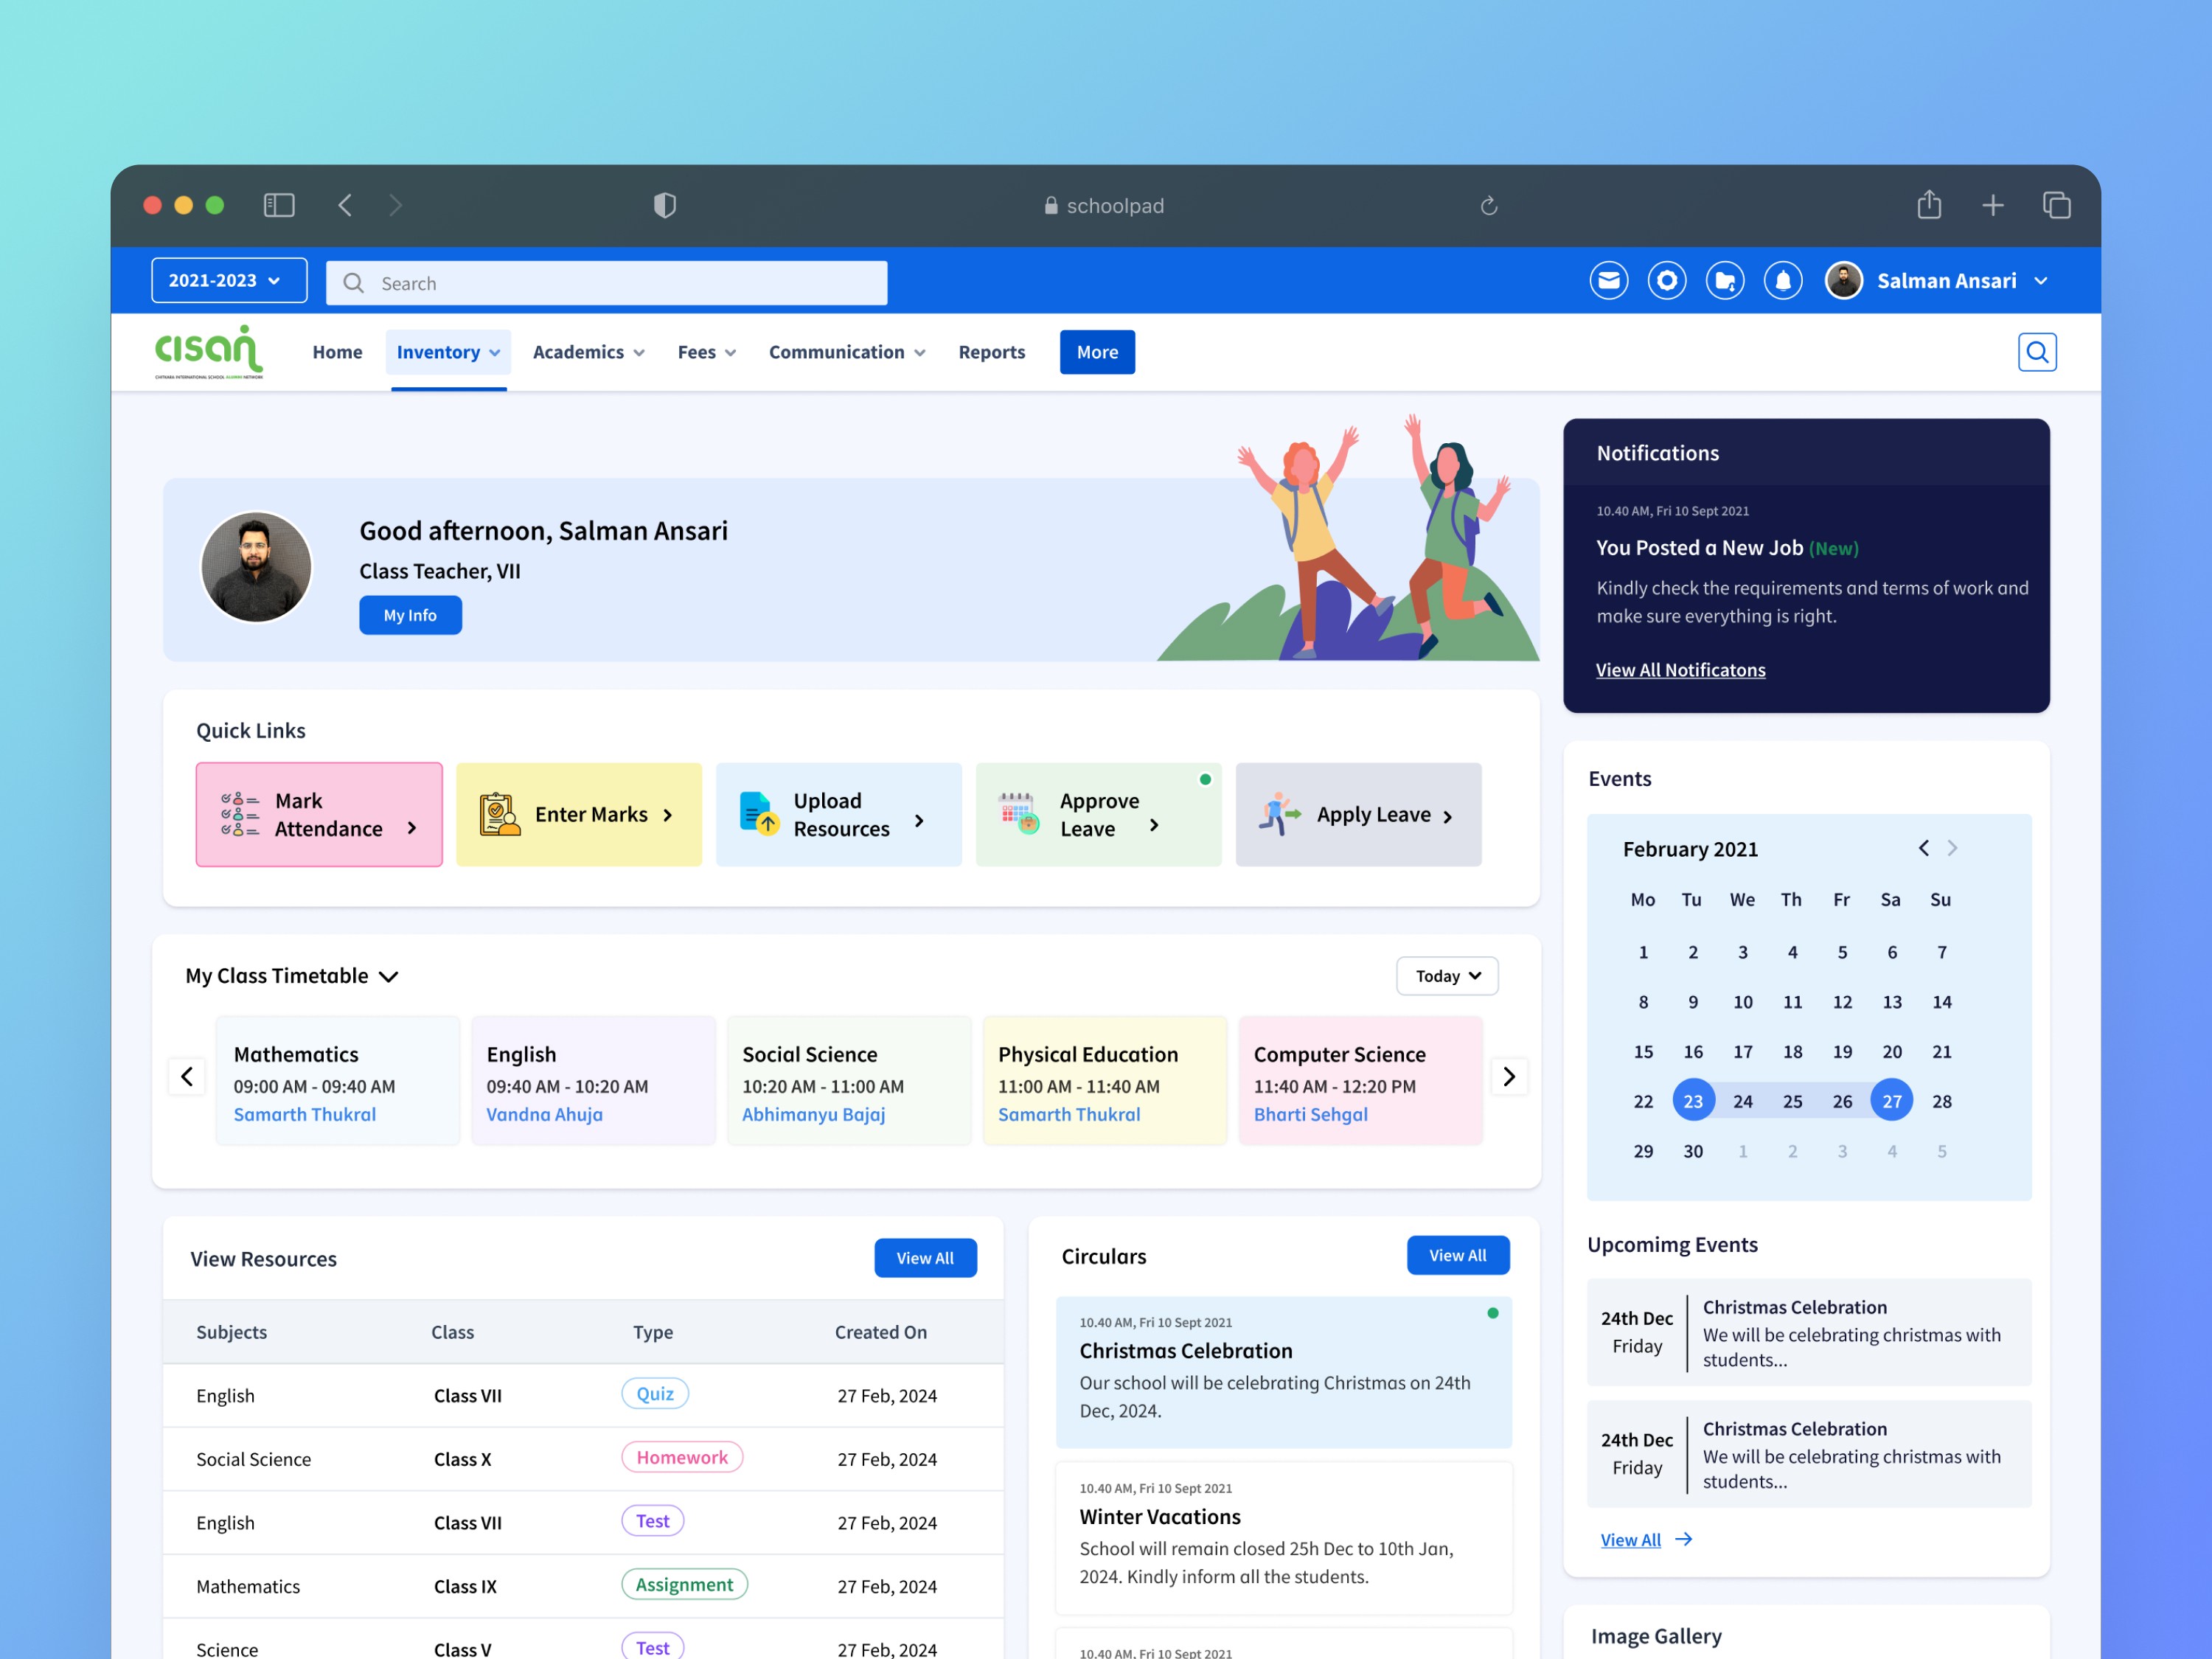The height and width of the screenshot is (1659, 2212).
Task: Open View All Notificatons link
Action: point(1680,670)
